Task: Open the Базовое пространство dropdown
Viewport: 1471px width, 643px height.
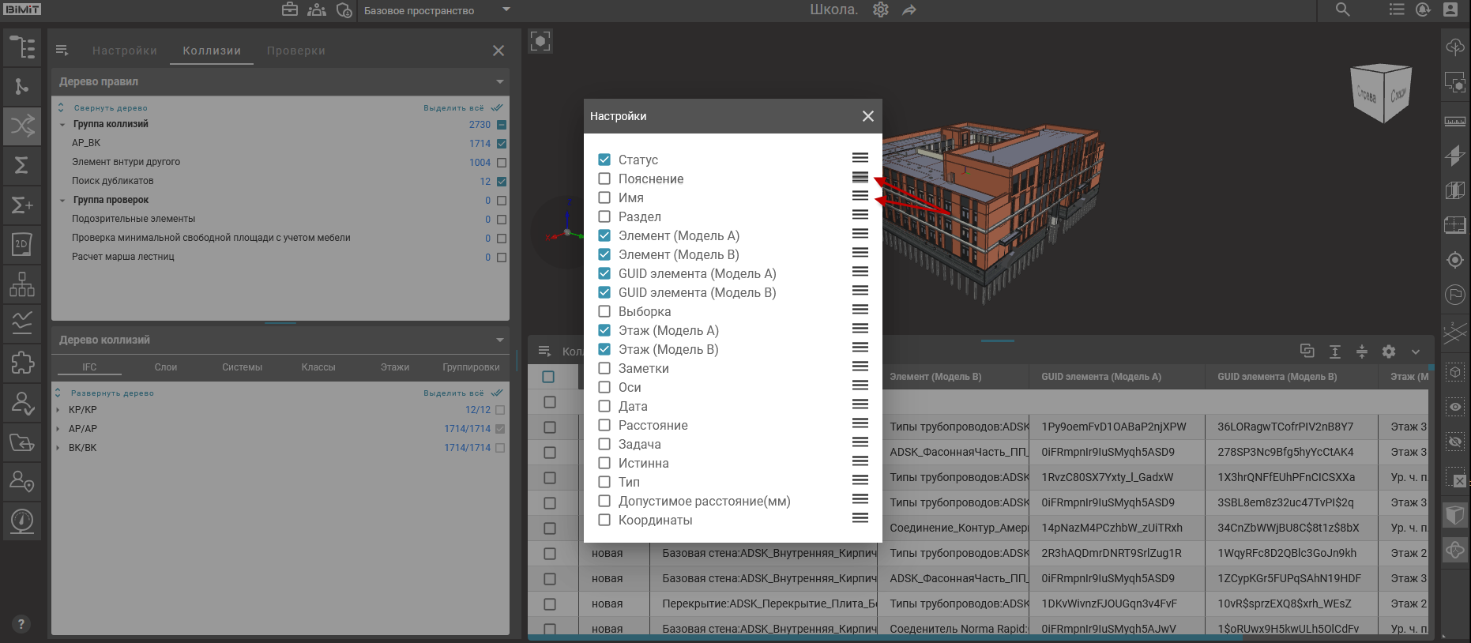Action: (506, 10)
